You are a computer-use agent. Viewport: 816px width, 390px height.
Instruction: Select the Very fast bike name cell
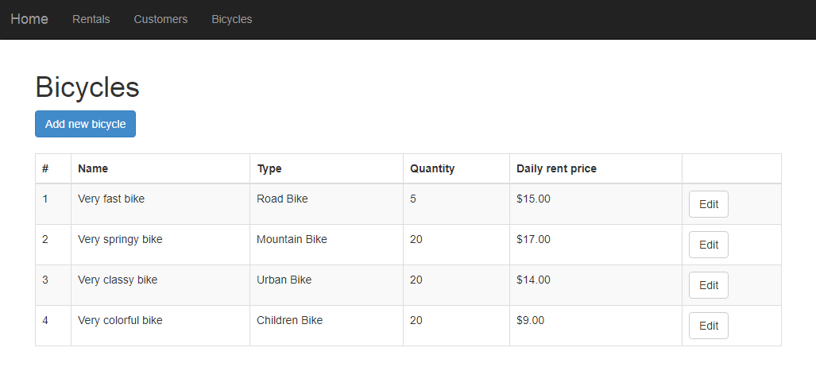point(111,199)
